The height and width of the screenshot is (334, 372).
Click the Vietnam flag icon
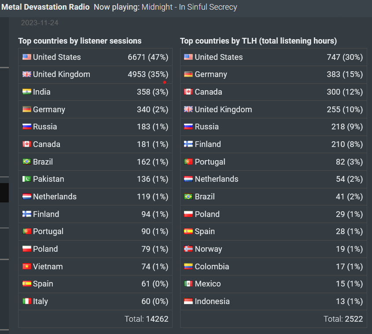click(26, 266)
